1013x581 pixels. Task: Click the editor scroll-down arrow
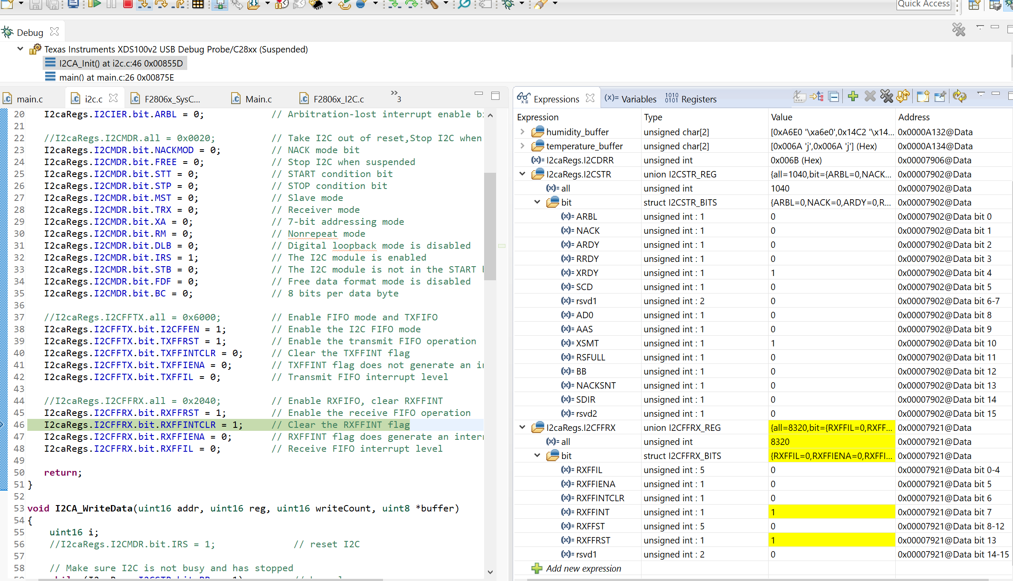tap(490, 572)
